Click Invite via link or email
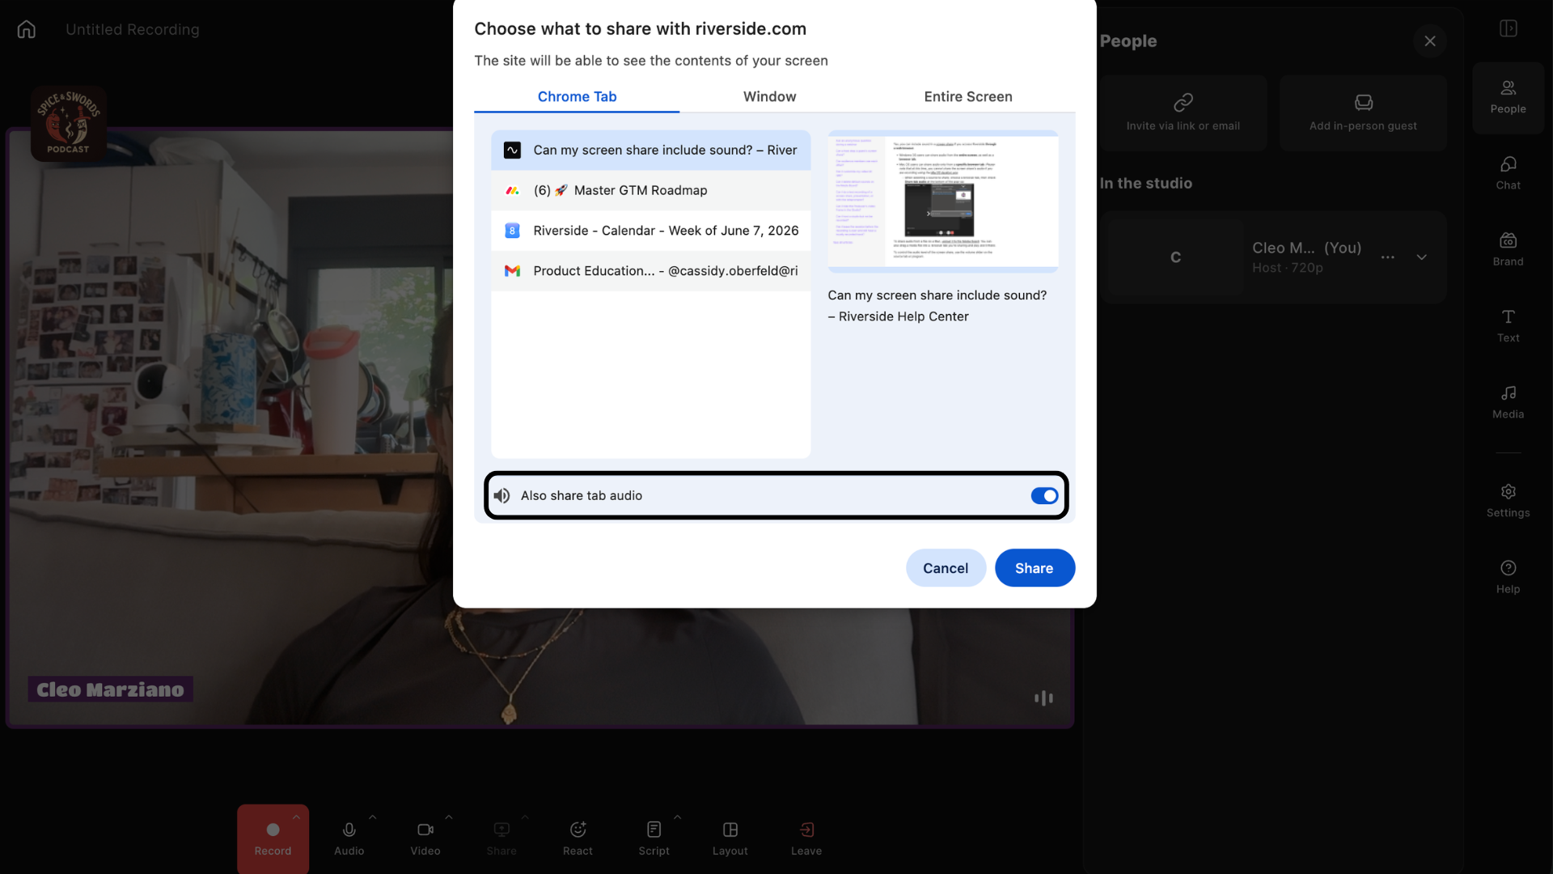This screenshot has height=874, width=1553. click(1183, 113)
